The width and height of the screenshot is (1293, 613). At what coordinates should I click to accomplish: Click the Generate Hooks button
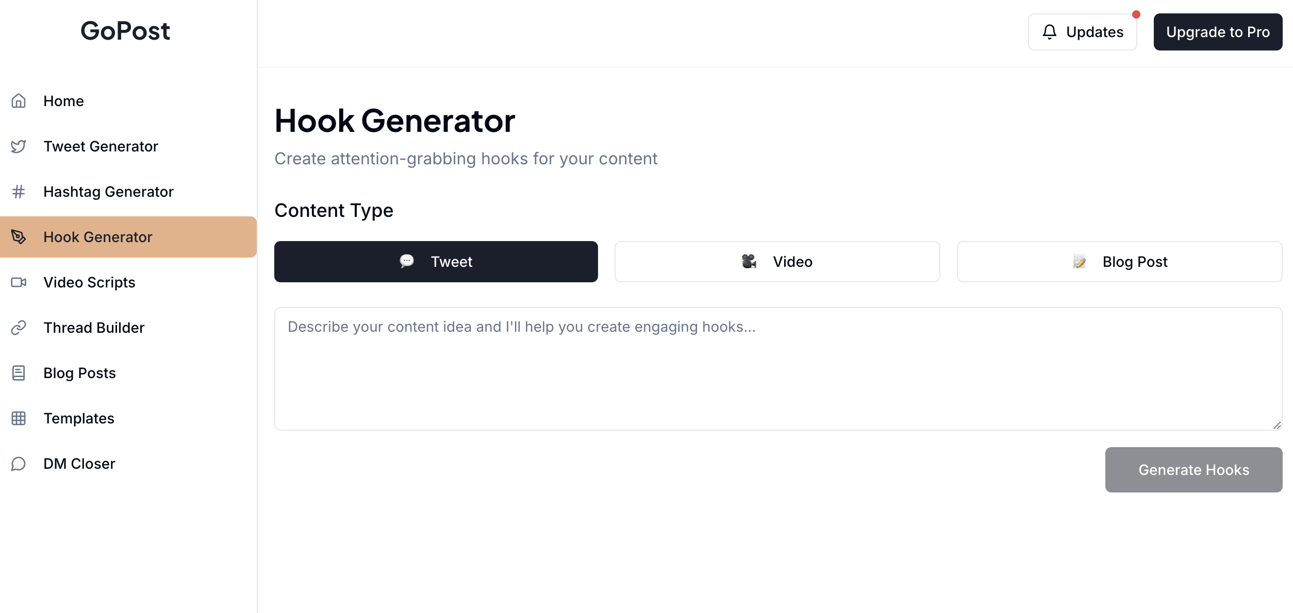(1194, 470)
